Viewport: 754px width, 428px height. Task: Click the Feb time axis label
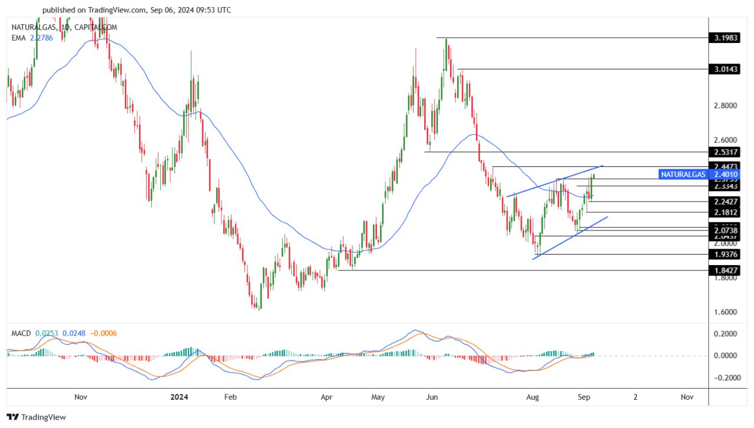coord(230,397)
